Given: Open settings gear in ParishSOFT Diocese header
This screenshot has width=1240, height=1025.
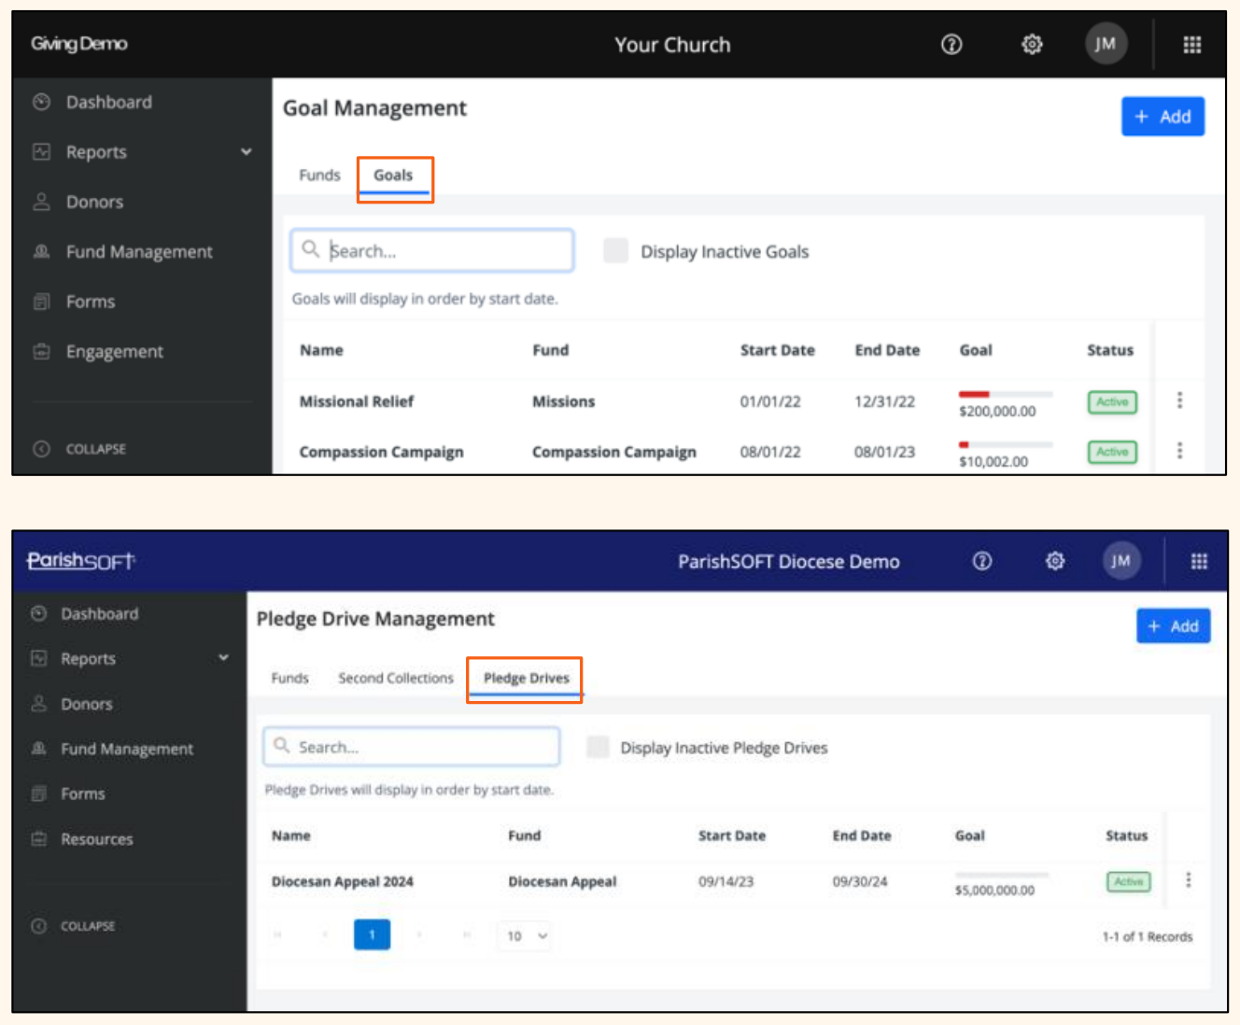Looking at the screenshot, I should 1055,561.
